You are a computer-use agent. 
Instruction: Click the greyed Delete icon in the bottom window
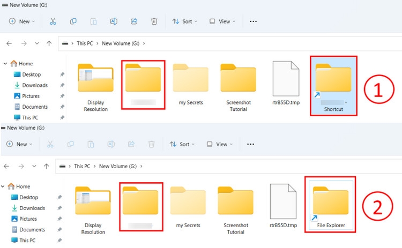point(152,144)
